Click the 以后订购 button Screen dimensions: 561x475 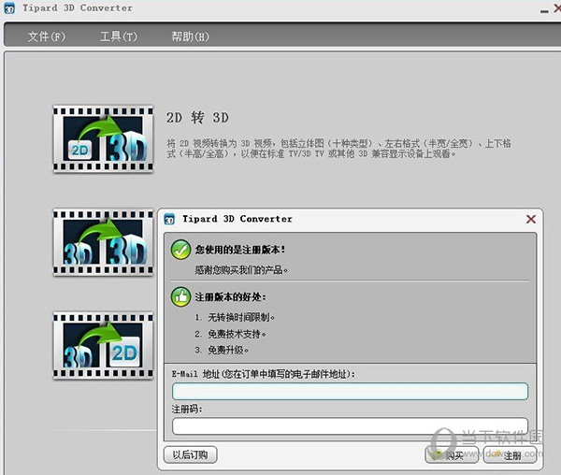coord(191,455)
